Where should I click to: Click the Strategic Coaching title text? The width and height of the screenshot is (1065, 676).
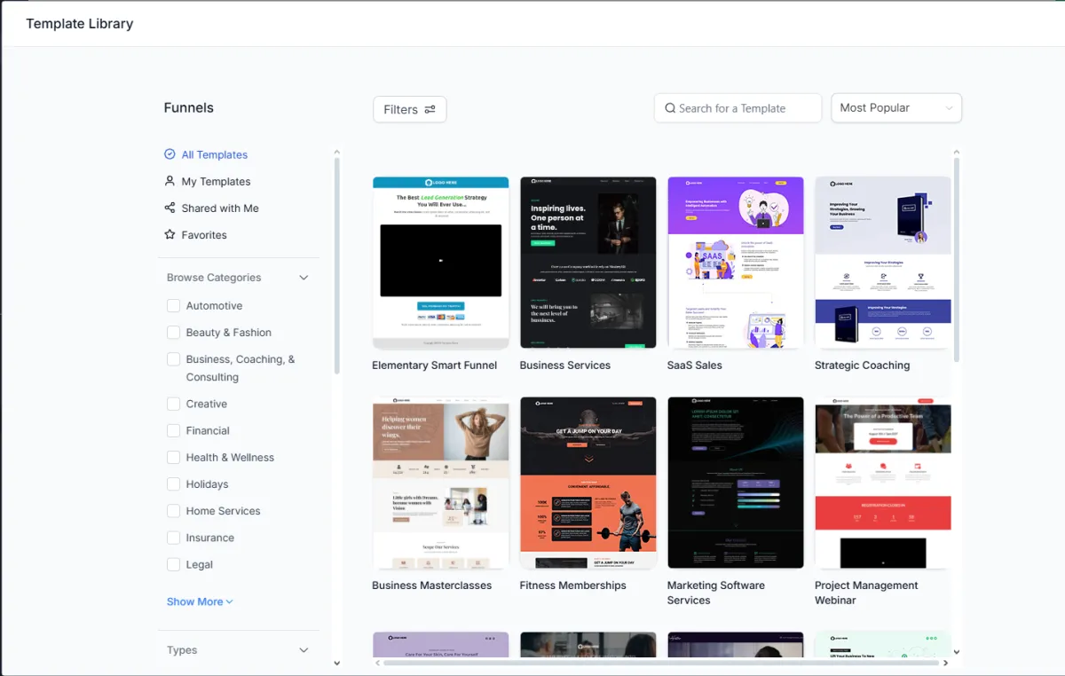pos(863,366)
